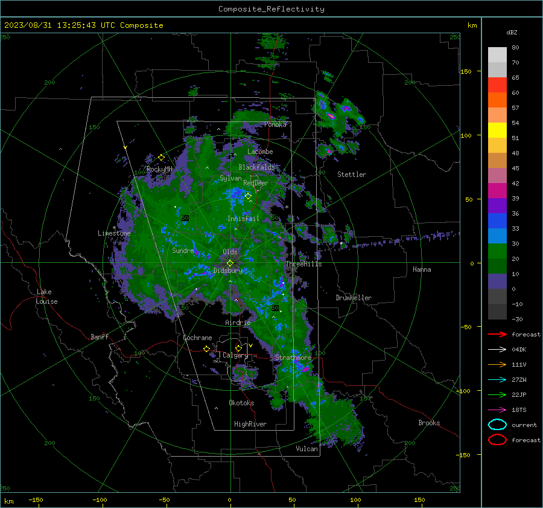The height and width of the screenshot is (508, 543).
Task: Click the Lacombe city label
Action: pyautogui.click(x=260, y=152)
